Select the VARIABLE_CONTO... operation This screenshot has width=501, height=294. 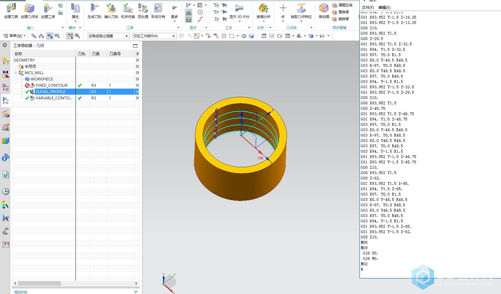pyautogui.click(x=54, y=98)
